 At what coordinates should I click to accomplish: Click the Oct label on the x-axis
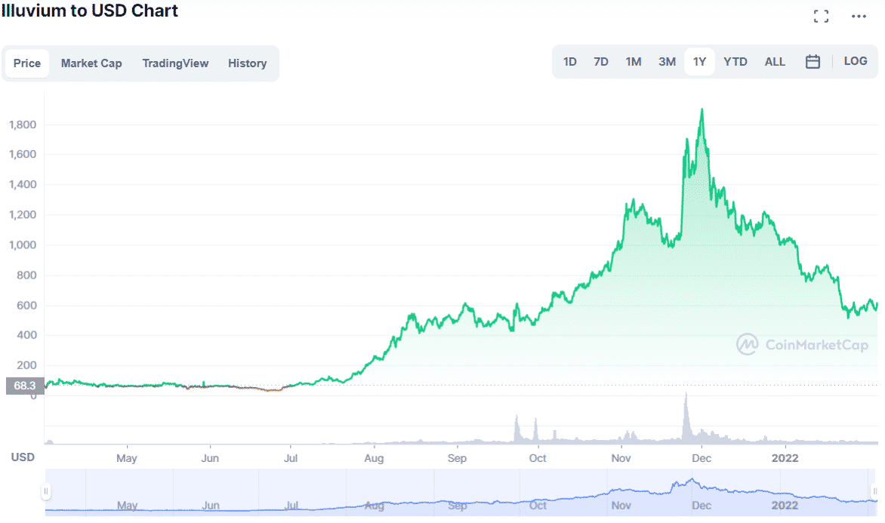coord(538,458)
